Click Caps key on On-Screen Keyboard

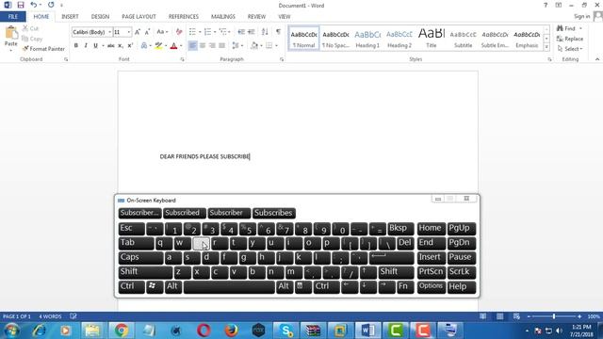click(x=140, y=257)
